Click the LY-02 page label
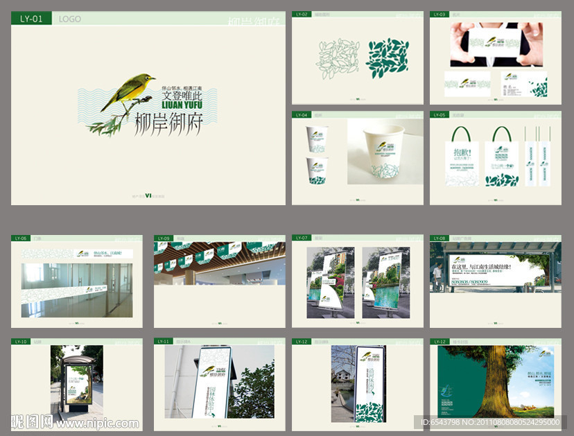 point(302,15)
